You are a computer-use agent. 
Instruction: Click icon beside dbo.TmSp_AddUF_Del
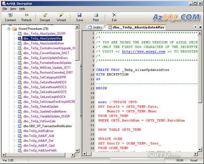coord(20,141)
